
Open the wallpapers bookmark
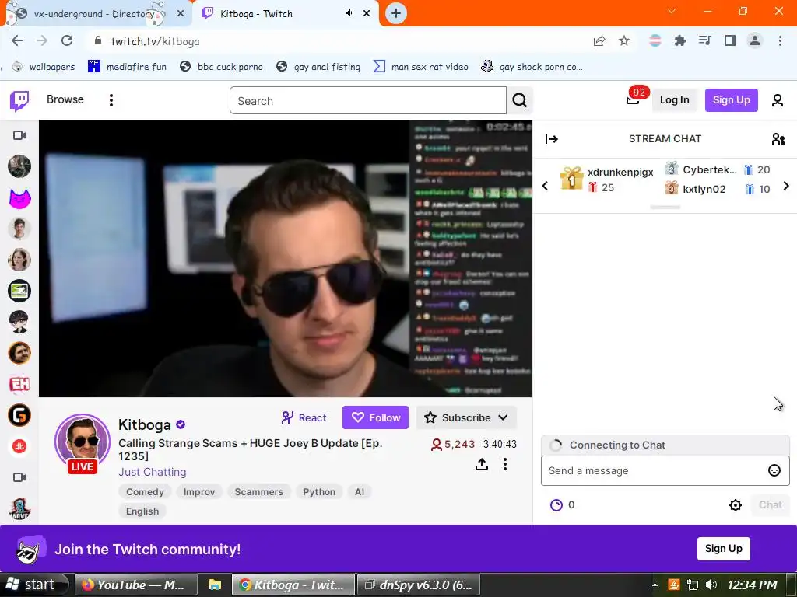point(44,67)
